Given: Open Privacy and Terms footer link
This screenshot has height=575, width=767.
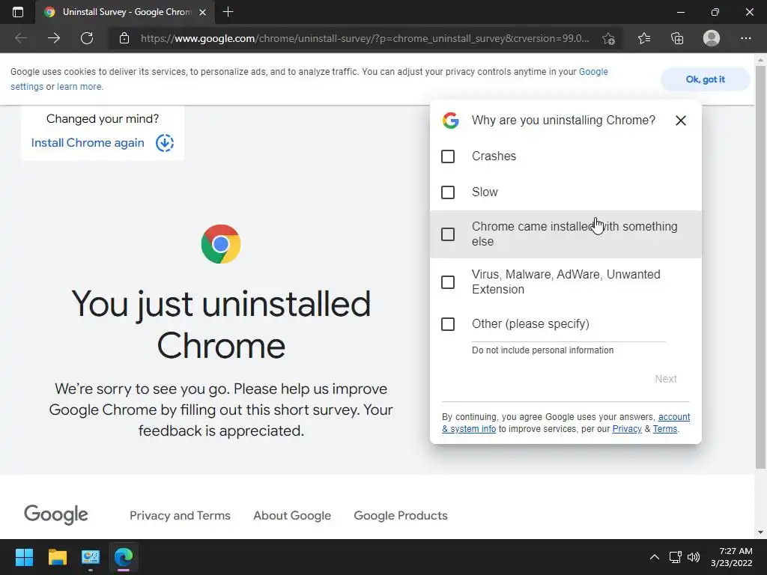Looking at the screenshot, I should pyautogui.click(x=180, y=515).
